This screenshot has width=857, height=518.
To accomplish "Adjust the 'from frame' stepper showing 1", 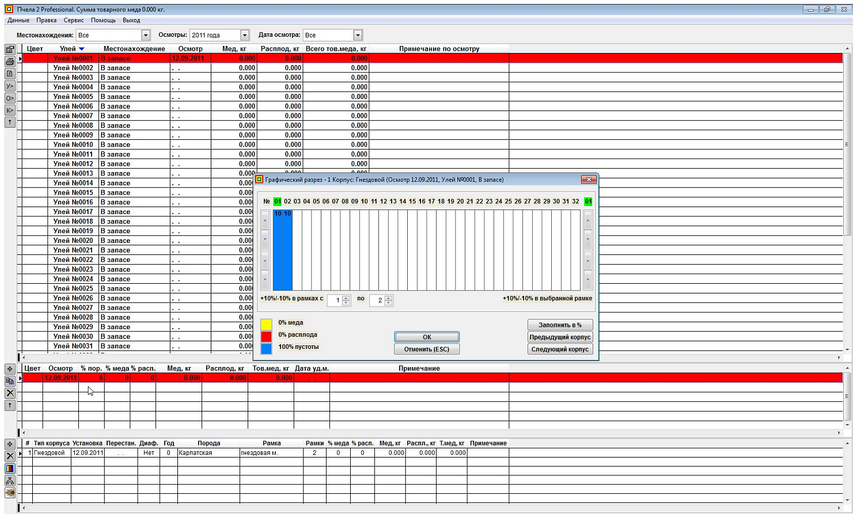I will [x=346, y=300].
